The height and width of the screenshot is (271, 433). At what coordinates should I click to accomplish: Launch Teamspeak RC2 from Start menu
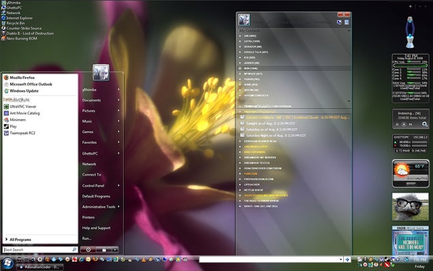pyautogui.click(x=22, y=133)
